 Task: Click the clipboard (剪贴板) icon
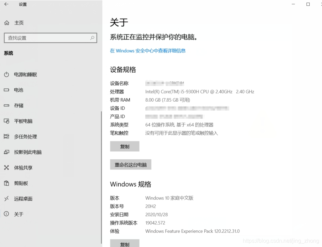coord(6,183)
